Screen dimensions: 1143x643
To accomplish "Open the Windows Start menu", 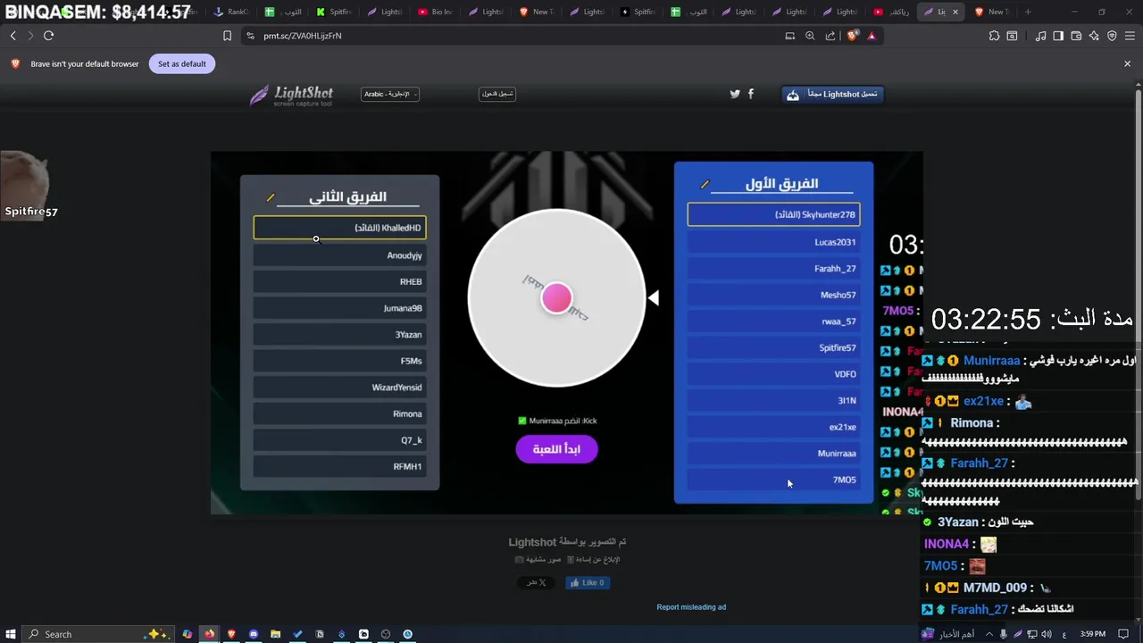I will (11, 634).
